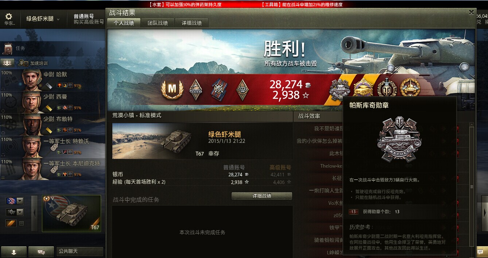Click the gold M mastery badge
The image size is (488, 258).
tap(172, 90)
